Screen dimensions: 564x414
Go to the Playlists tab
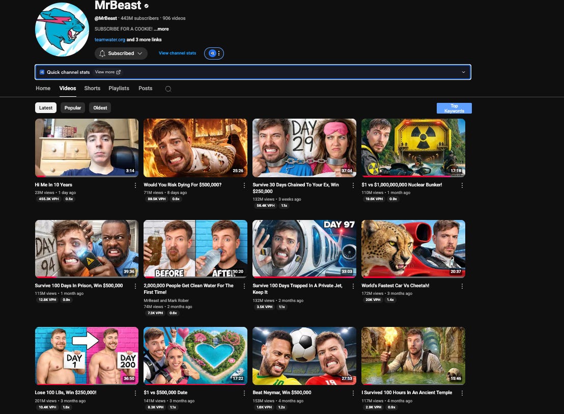(x=119, y=88)
